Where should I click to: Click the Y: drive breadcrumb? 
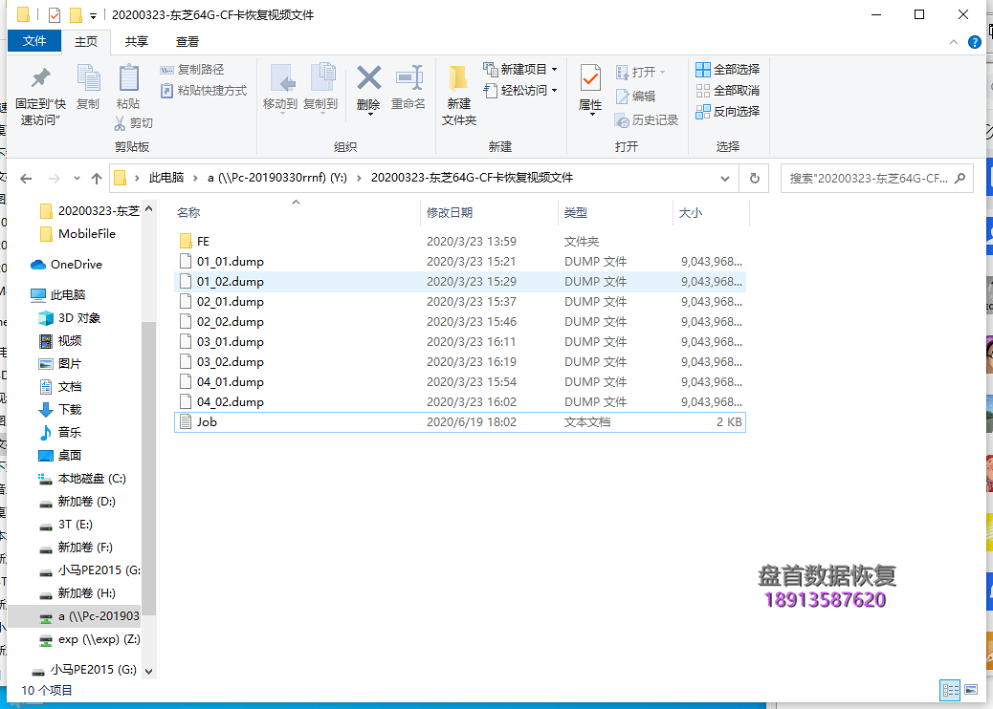(x=277, y=178)
